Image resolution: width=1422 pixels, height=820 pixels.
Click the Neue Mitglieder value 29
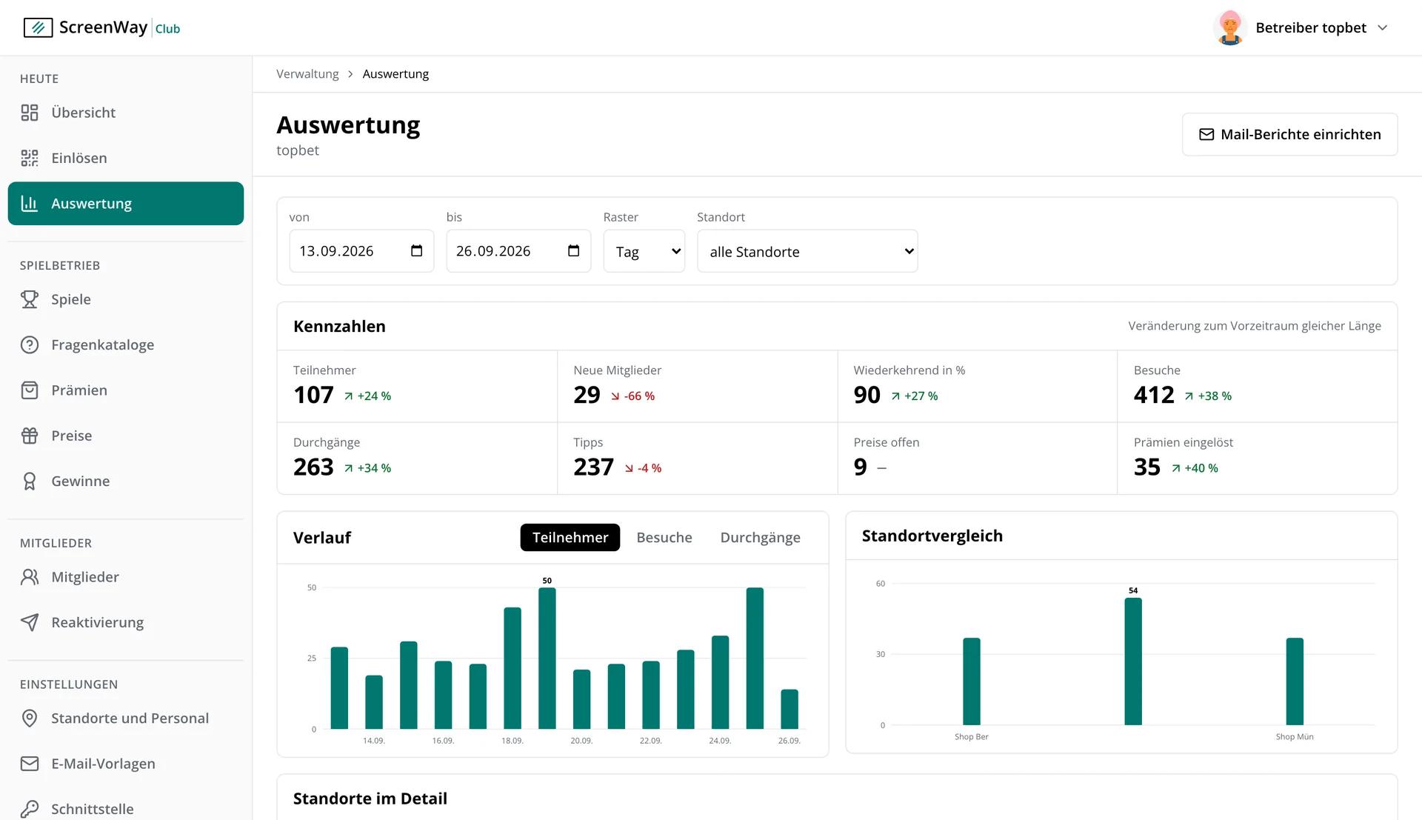click(x=587, y=395)
